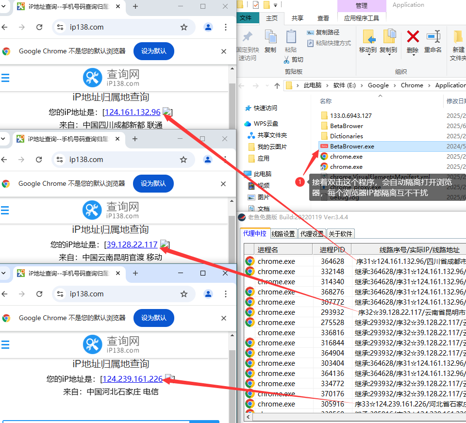Select 此电脑 in the navigation pane

click(263, 174)
